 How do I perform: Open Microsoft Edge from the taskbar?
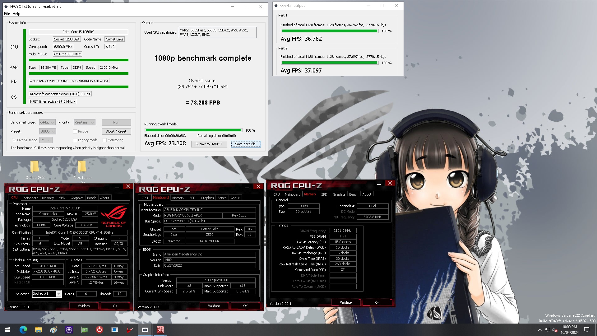tap(23, 330)
